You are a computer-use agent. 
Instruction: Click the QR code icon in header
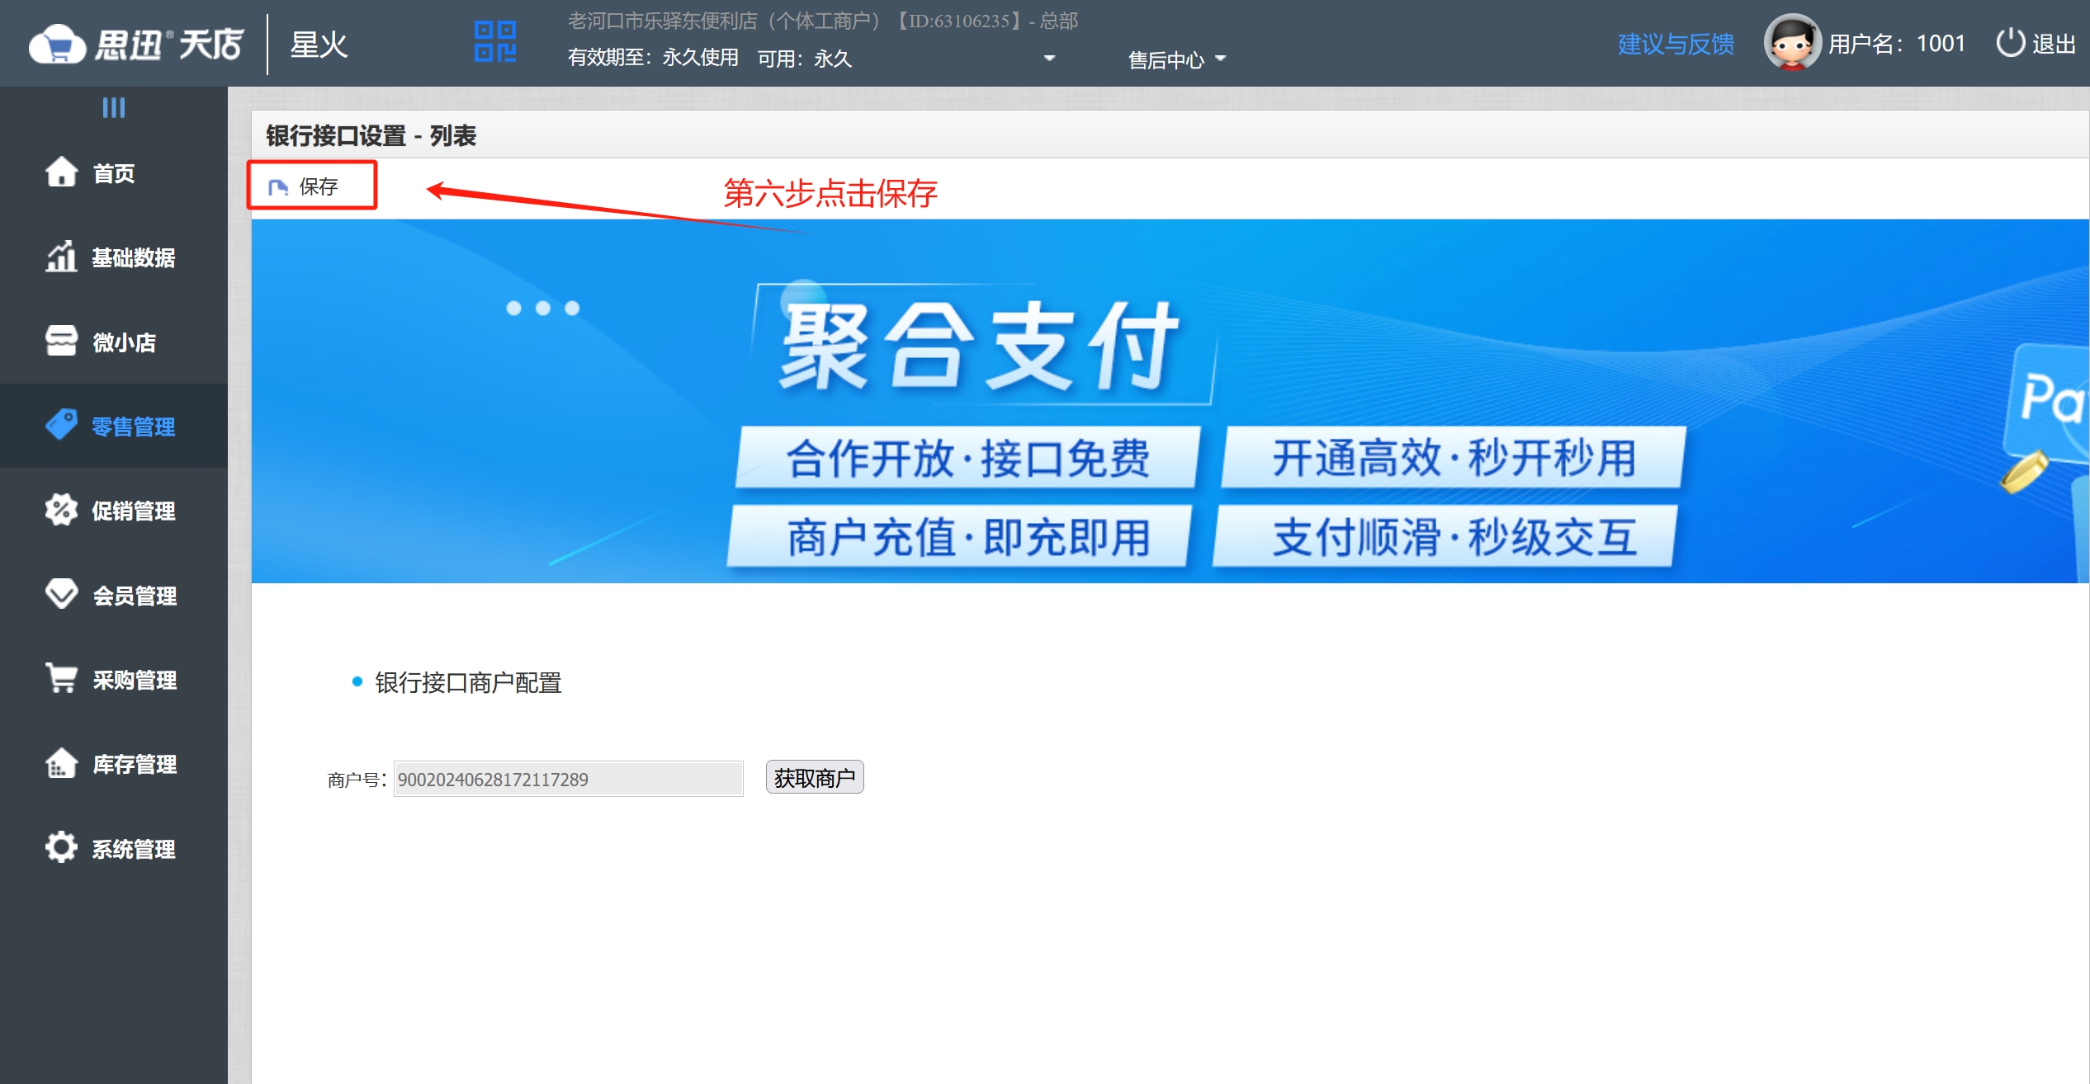click(x=495, y=41)
